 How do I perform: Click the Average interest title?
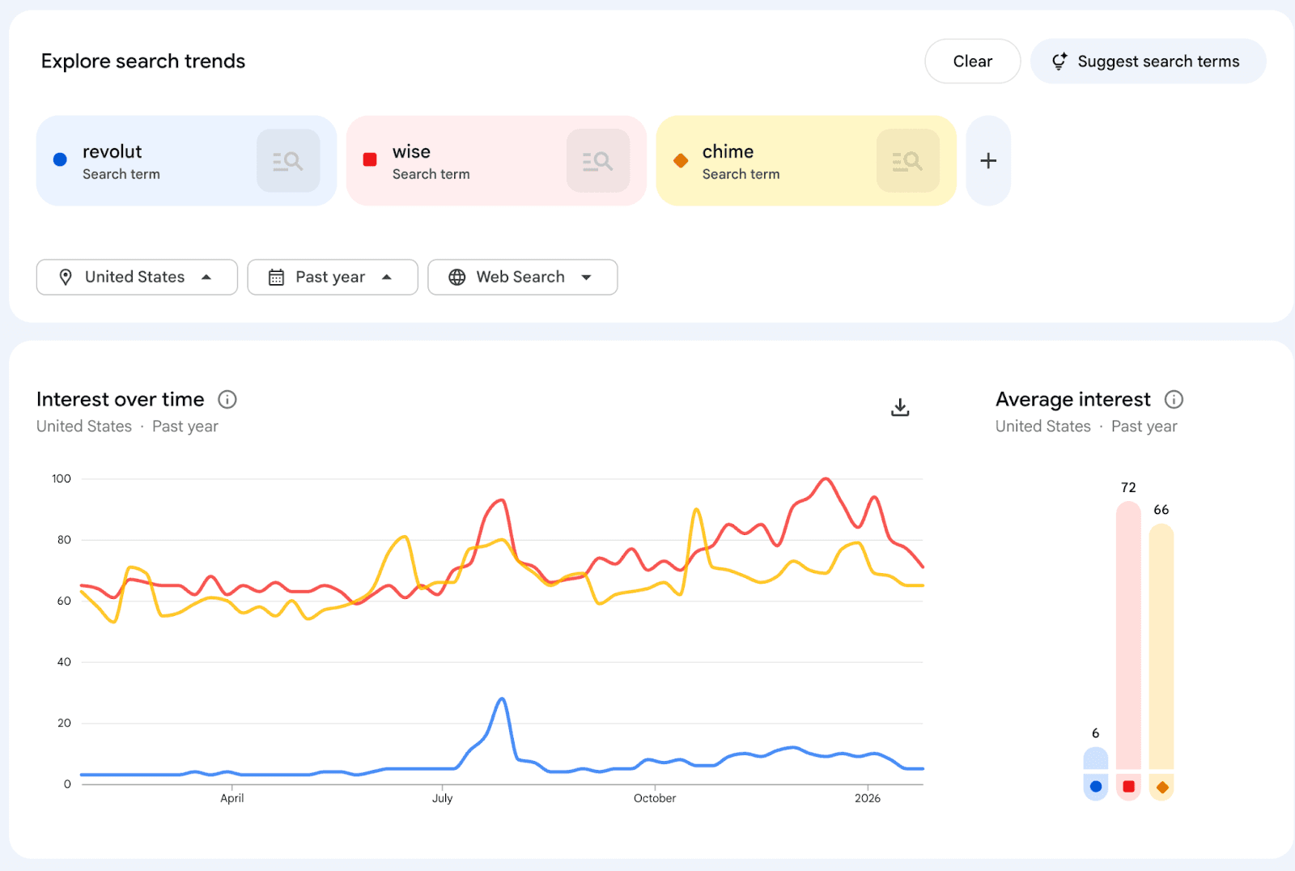coord(1073,399)
